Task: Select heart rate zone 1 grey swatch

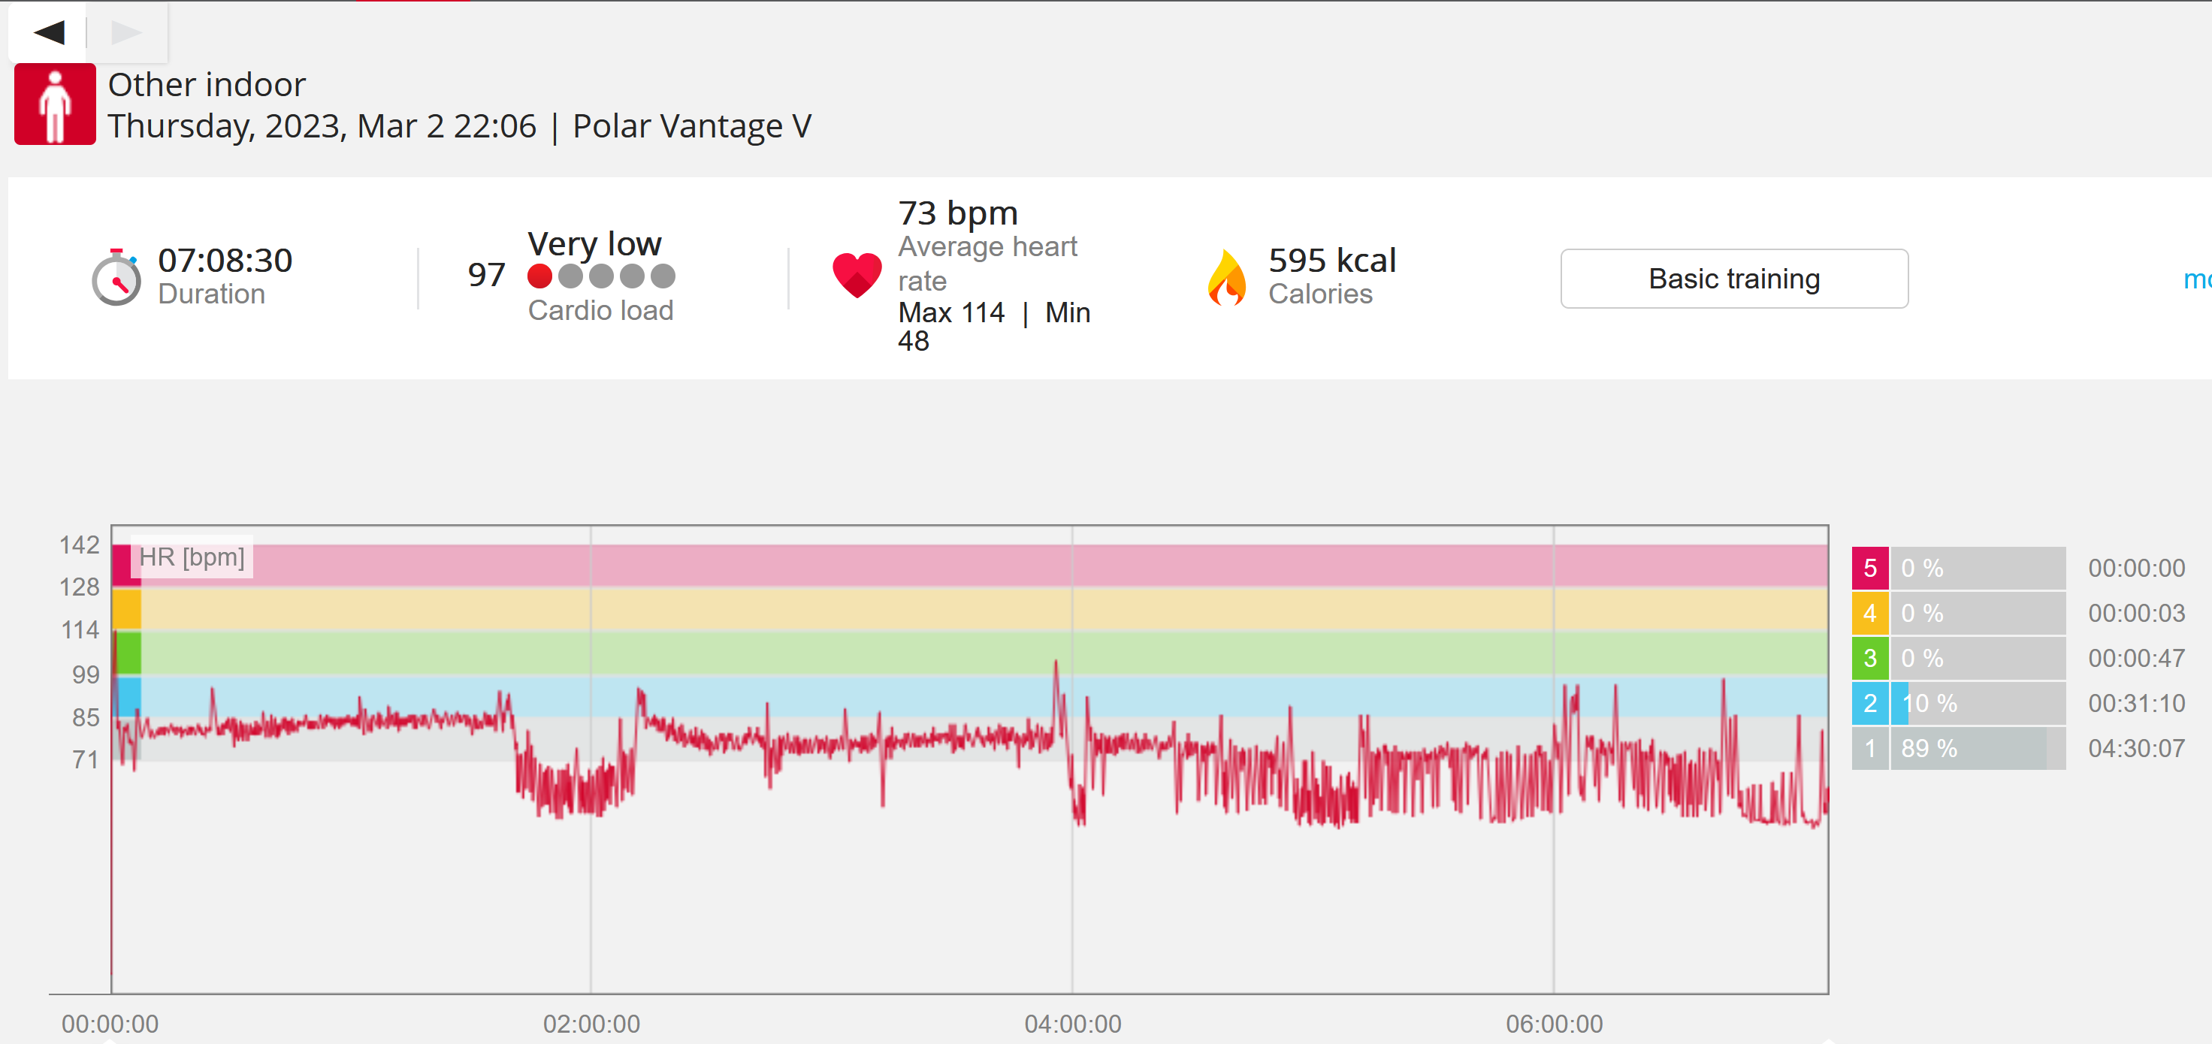Action: tap(1870, 749)
